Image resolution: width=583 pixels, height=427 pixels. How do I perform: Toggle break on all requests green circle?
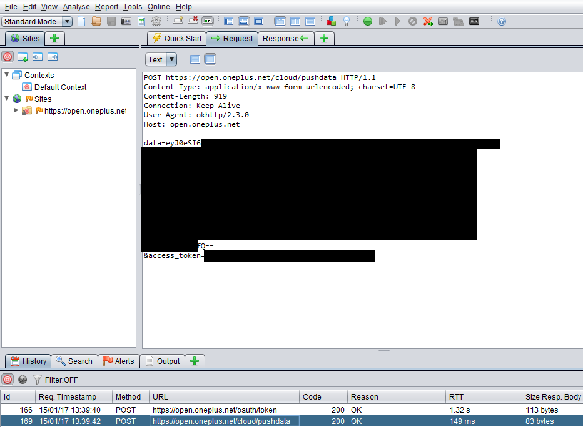tap(367, 21)
